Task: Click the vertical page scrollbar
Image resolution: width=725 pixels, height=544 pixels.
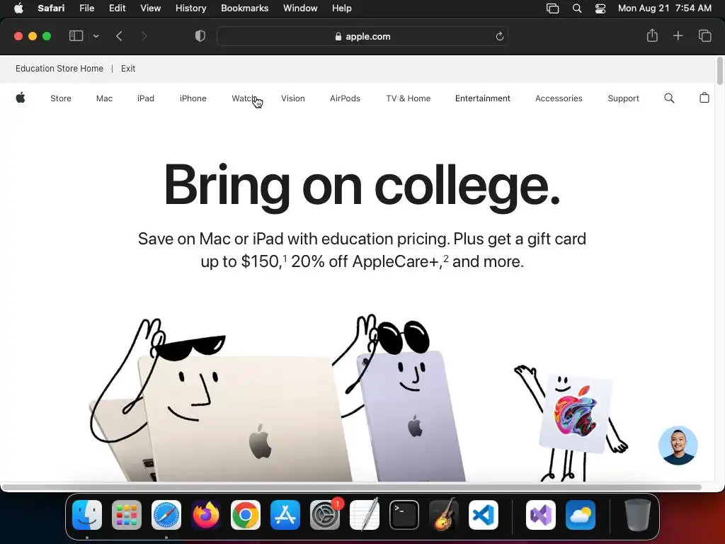Action: click(x=720, y=72)
